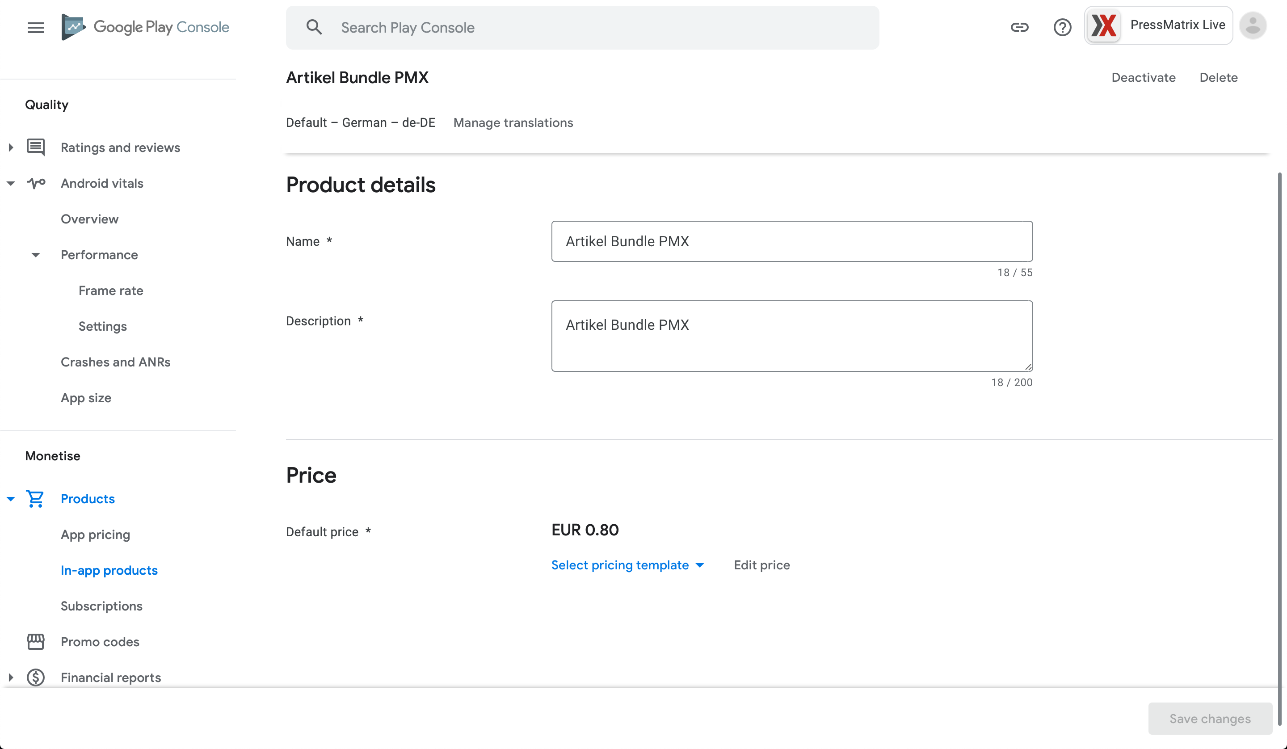Screen dimensions: 1287x749
Task: Click the 18 / 55 character counter
Action: (1015, 272)
